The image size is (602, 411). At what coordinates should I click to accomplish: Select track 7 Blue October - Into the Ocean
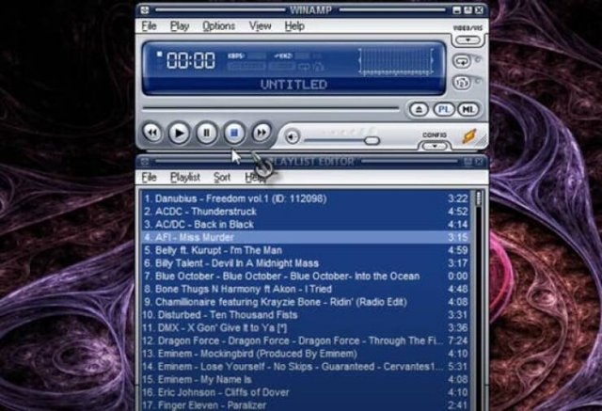pos(306,277)
